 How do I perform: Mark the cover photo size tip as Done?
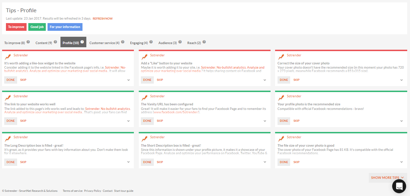click(x=284, y=80)
